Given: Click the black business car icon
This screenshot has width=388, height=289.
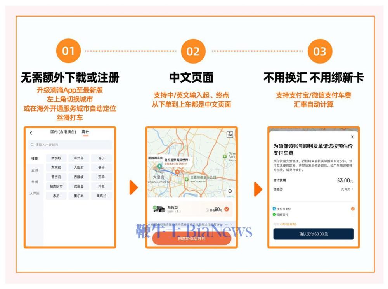Looking at the screenshot, I should click(x=159, y=209).
